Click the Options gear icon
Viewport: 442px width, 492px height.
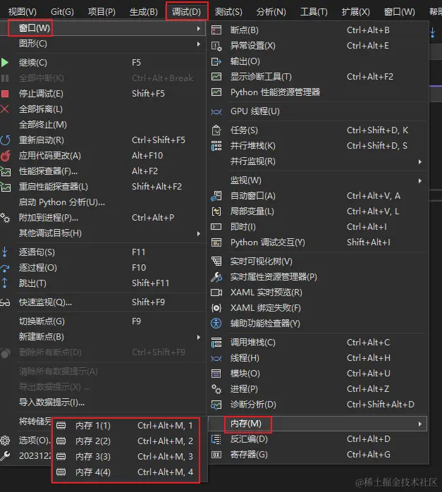5,441
